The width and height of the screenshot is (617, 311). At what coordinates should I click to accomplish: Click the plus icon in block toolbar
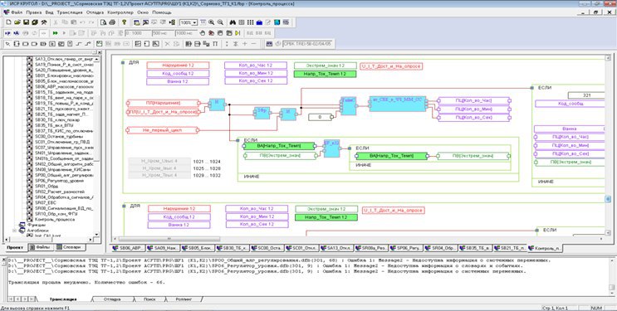click(244, 44)
